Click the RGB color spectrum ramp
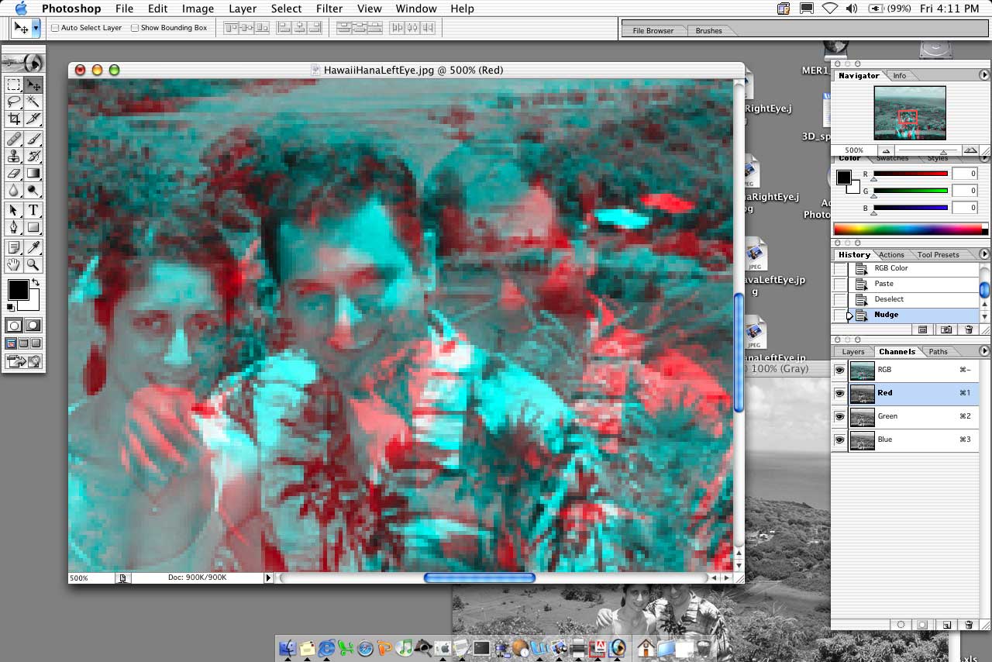Screen dimensions: 992x662 pyautogui.click(x=908, y=229)
